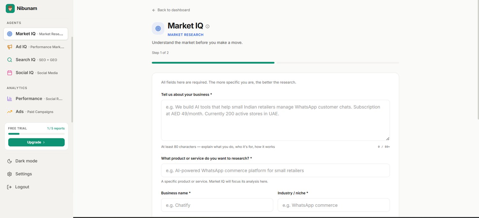Click the 'Industry / niche *' label
This screenshot has height=218, width=479.
tap(293, 193)
